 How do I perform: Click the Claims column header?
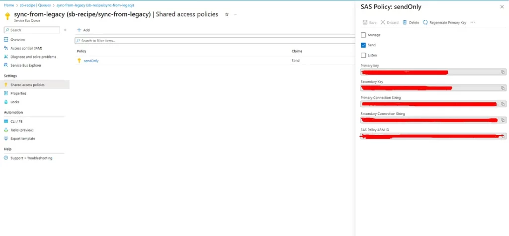tap(297, 51)
